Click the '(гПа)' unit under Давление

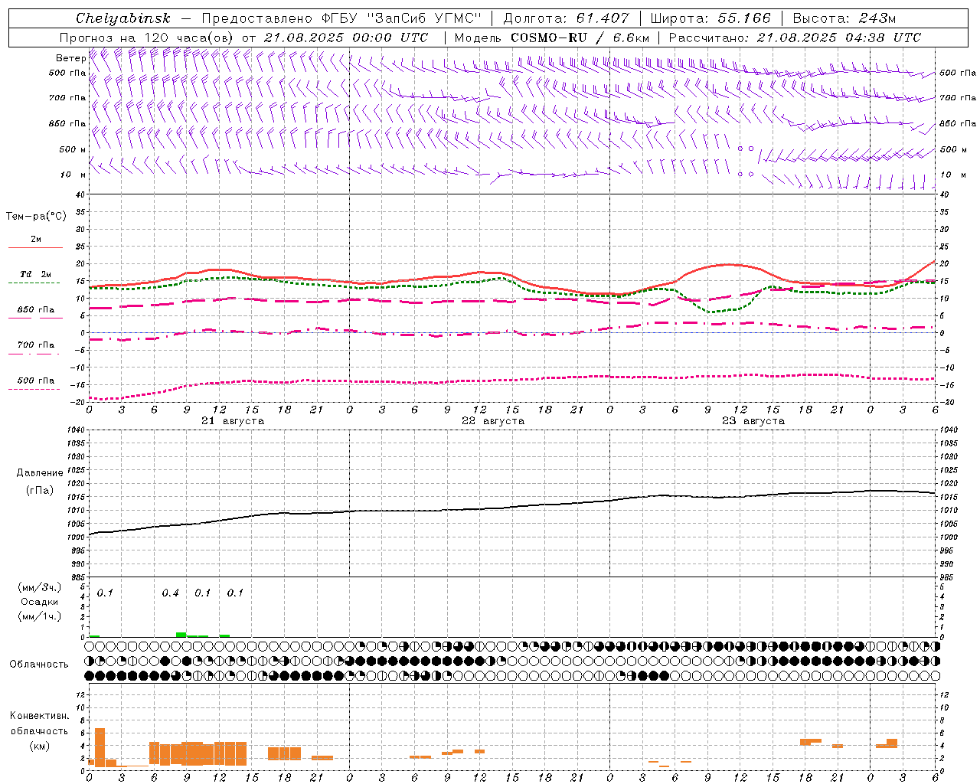point(39,490)
